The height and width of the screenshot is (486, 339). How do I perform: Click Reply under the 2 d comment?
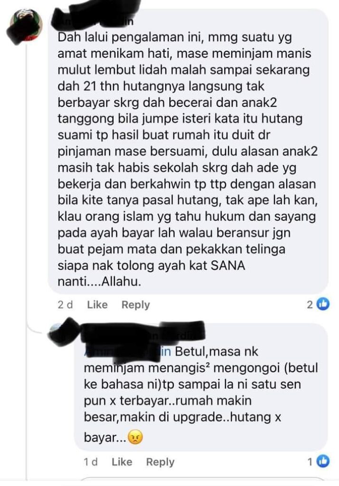(135, 305)
